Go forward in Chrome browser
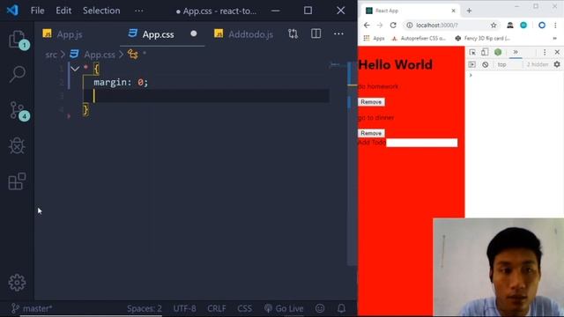 380,26
